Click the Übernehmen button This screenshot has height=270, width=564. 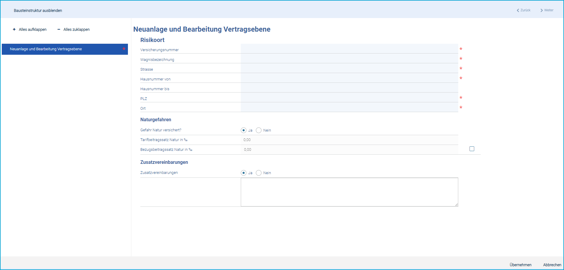(520, 265)
